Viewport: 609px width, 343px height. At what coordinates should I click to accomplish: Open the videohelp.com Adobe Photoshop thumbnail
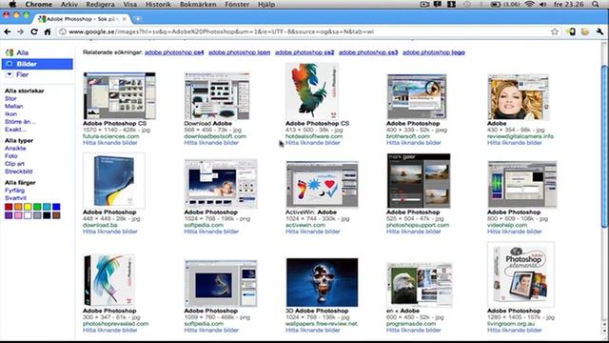click(522, 184)
